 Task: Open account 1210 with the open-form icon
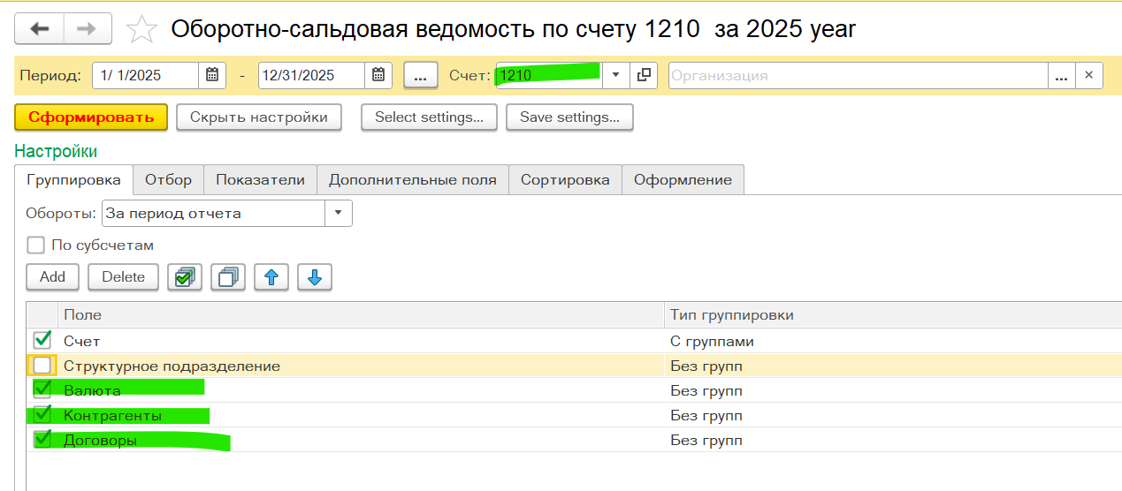tap(644, 75)
